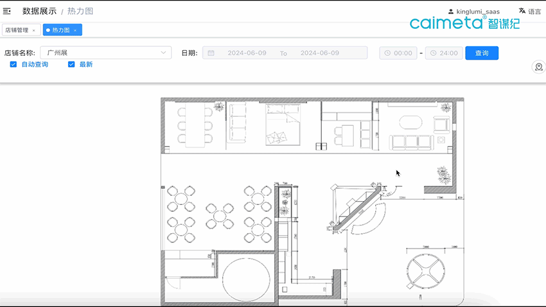Toggle the 自动查询 checkbox

coord(13,64)
